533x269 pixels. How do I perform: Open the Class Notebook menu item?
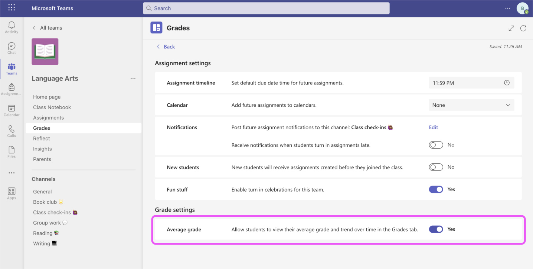click(x=52, y=107)
